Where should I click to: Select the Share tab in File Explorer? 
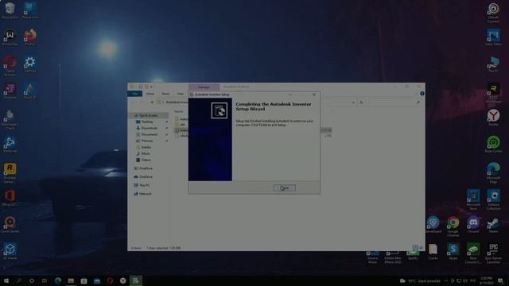tap(165, 94)
